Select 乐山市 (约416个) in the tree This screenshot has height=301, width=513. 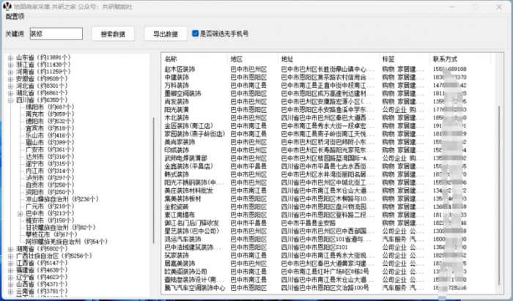point(50,135)
